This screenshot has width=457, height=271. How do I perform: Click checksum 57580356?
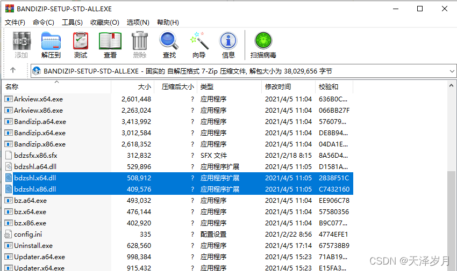pyautogui.click(x=334, y=212)
